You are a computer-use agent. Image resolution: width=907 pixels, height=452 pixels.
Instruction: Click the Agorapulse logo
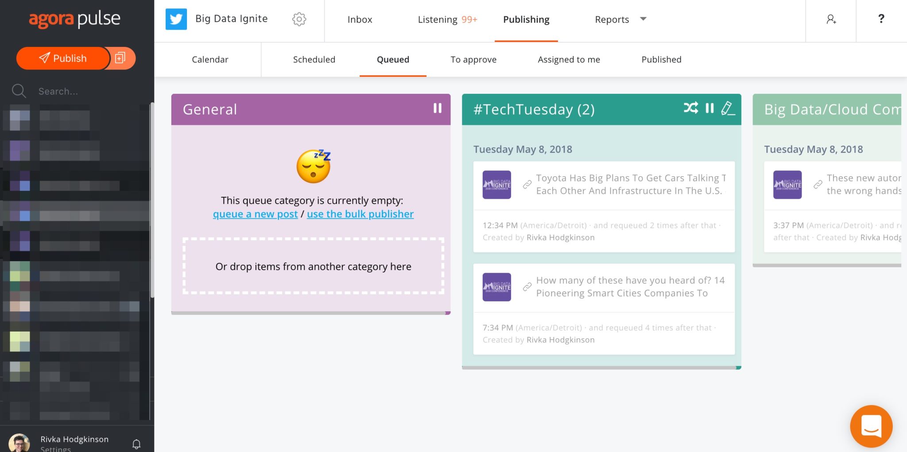tap(74, 19)
